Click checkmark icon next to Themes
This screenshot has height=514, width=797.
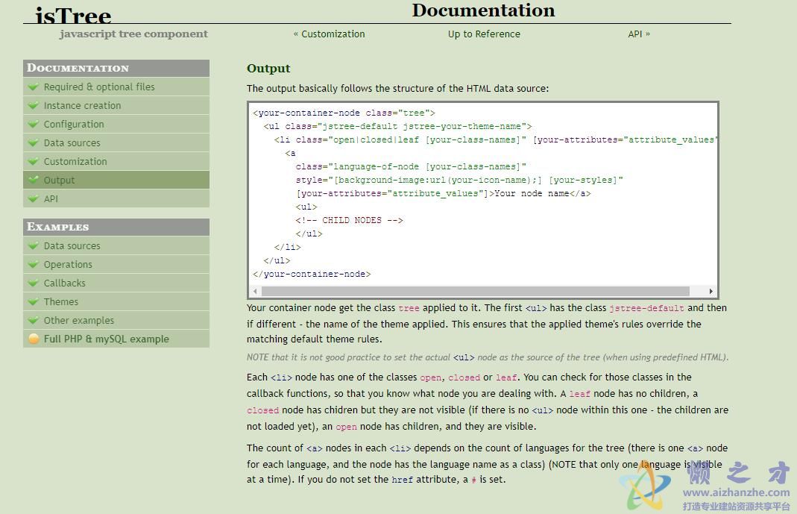pos(34,301)
